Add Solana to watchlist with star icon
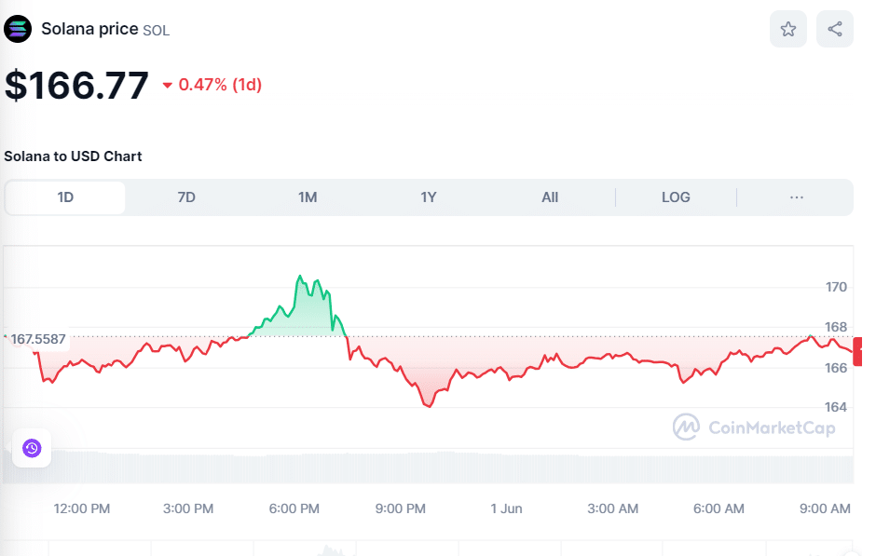This screenshot has width=876, height=556. [787, 29]
